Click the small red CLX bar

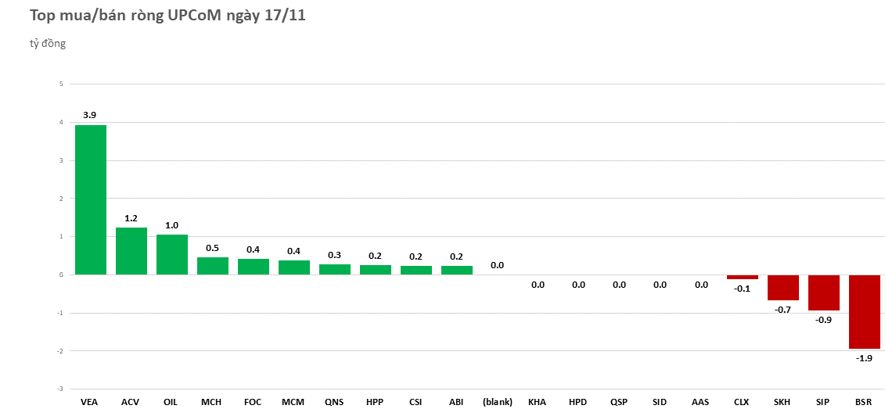point(743,277)
